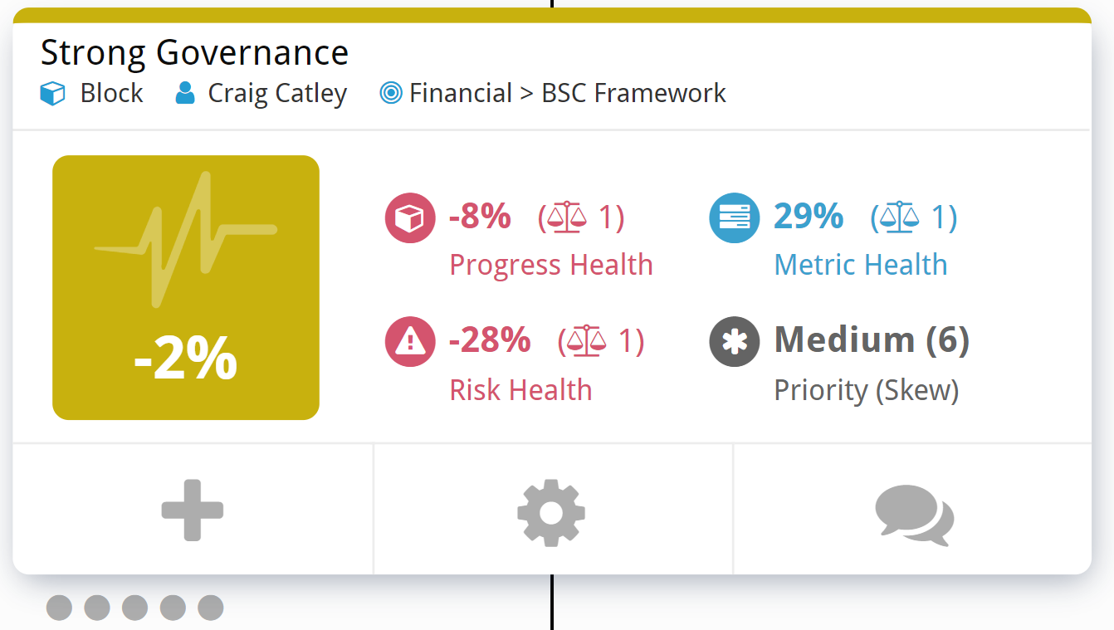This screenshot has height=630, width=1114.
Task: Click the Metric Health server icon
Action: (x=735, y=217)
